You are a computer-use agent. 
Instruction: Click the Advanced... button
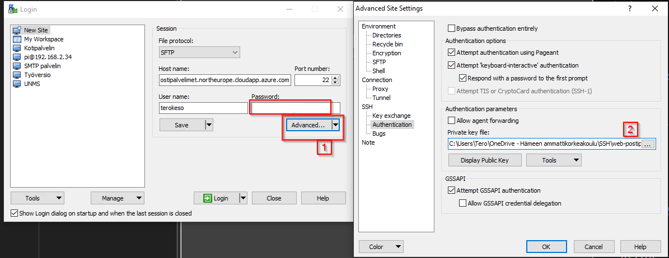(x=310, y=125)
